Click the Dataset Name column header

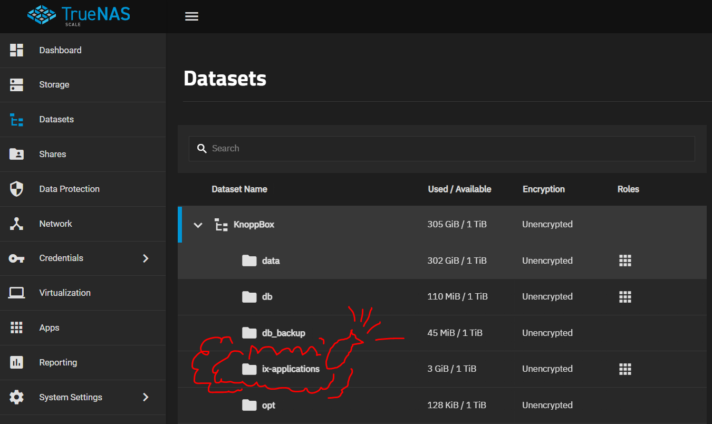click(x=239, y=189)
